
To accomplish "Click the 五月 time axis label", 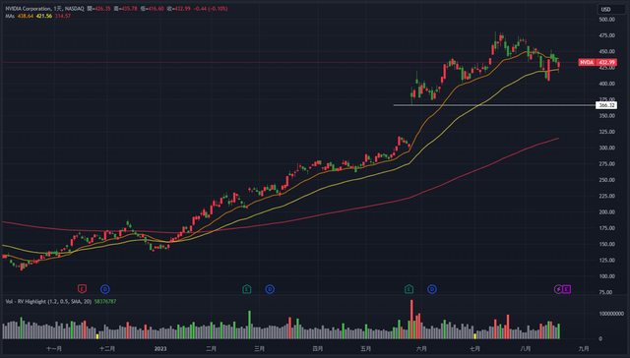I will (x=365, y=349).
